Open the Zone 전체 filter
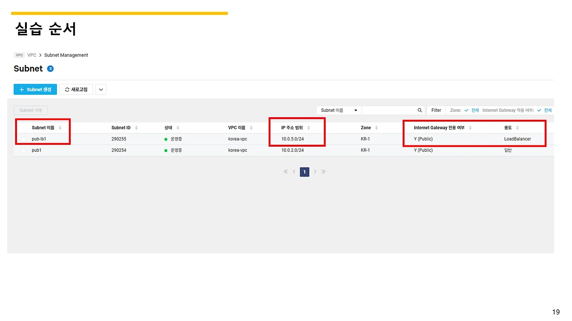Screen dimensions: 572x321 471,110
